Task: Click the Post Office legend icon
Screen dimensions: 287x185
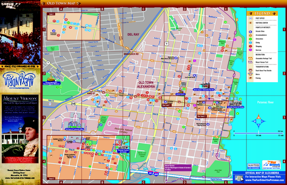Action: click(250, 19)
